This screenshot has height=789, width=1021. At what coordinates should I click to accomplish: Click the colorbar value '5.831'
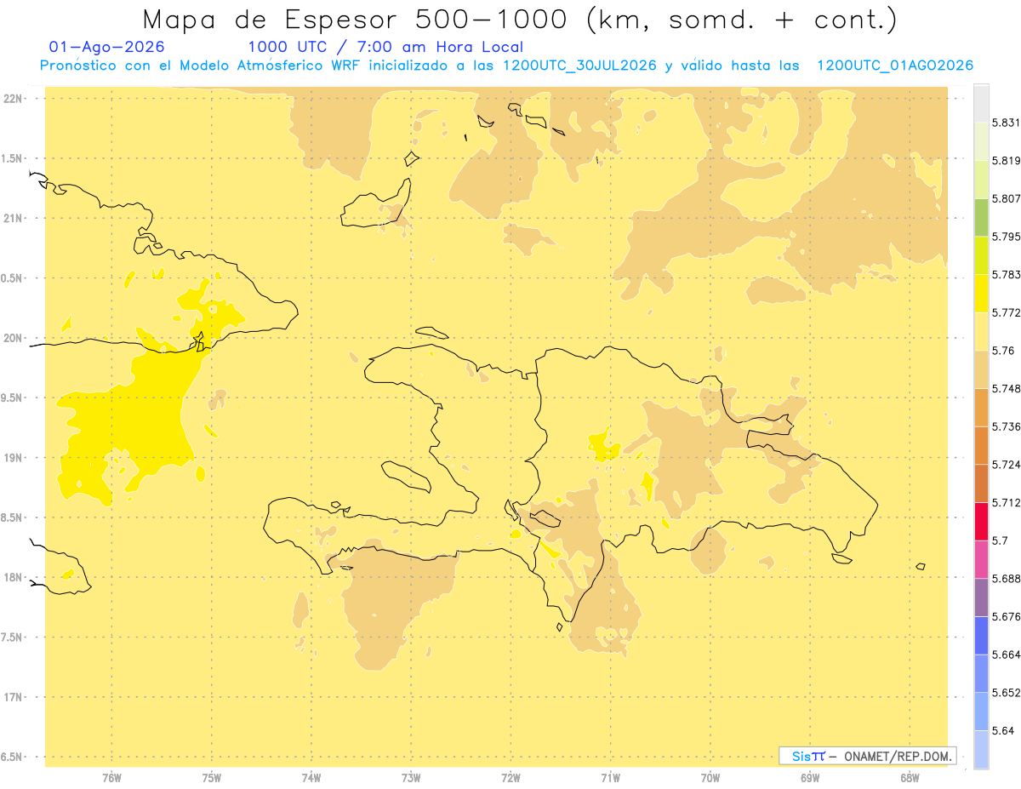tap(1006, 123)
